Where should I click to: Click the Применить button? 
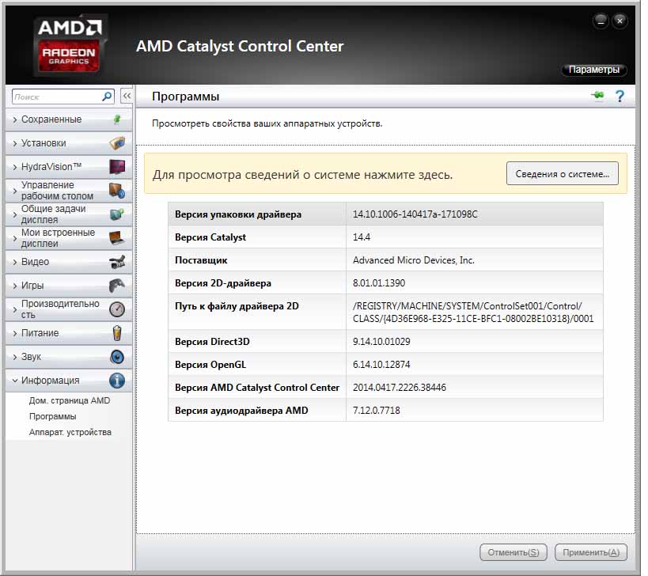[x=591, y=552]
